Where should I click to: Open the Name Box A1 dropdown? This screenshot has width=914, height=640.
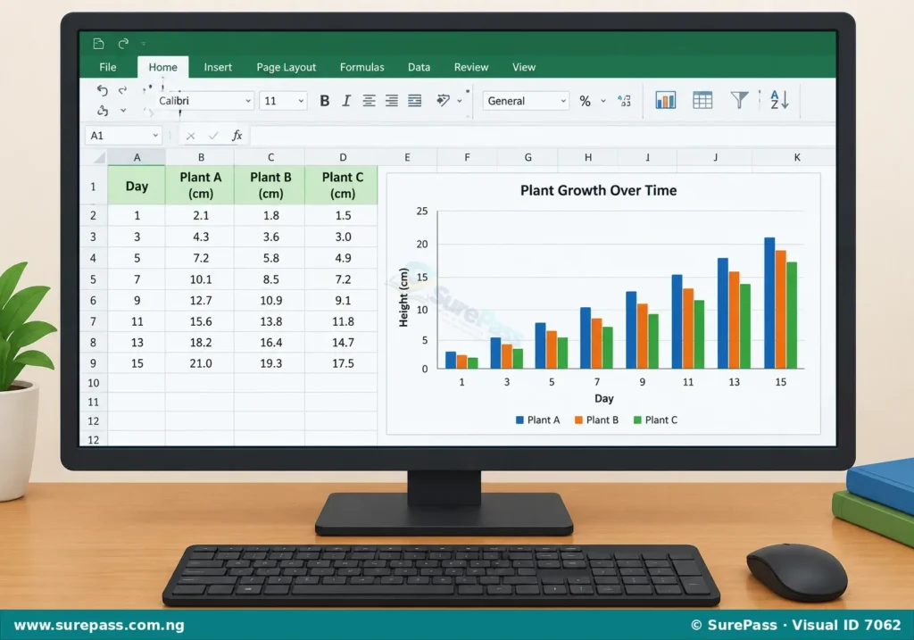155,136
